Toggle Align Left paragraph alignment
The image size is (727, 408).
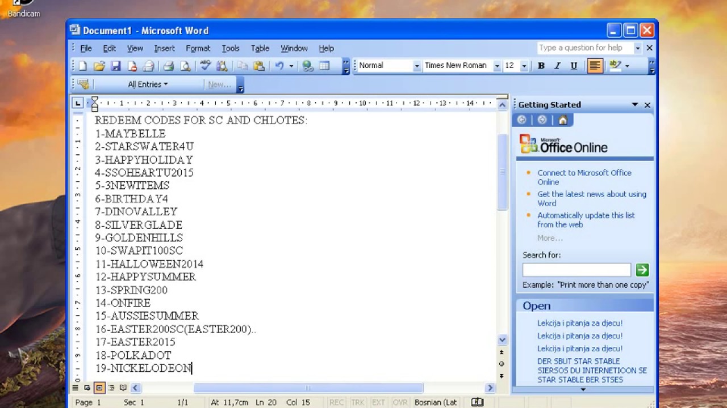[595, 66]
